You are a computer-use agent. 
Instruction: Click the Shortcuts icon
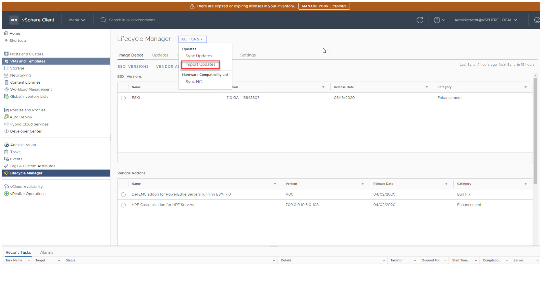(6, 41)
